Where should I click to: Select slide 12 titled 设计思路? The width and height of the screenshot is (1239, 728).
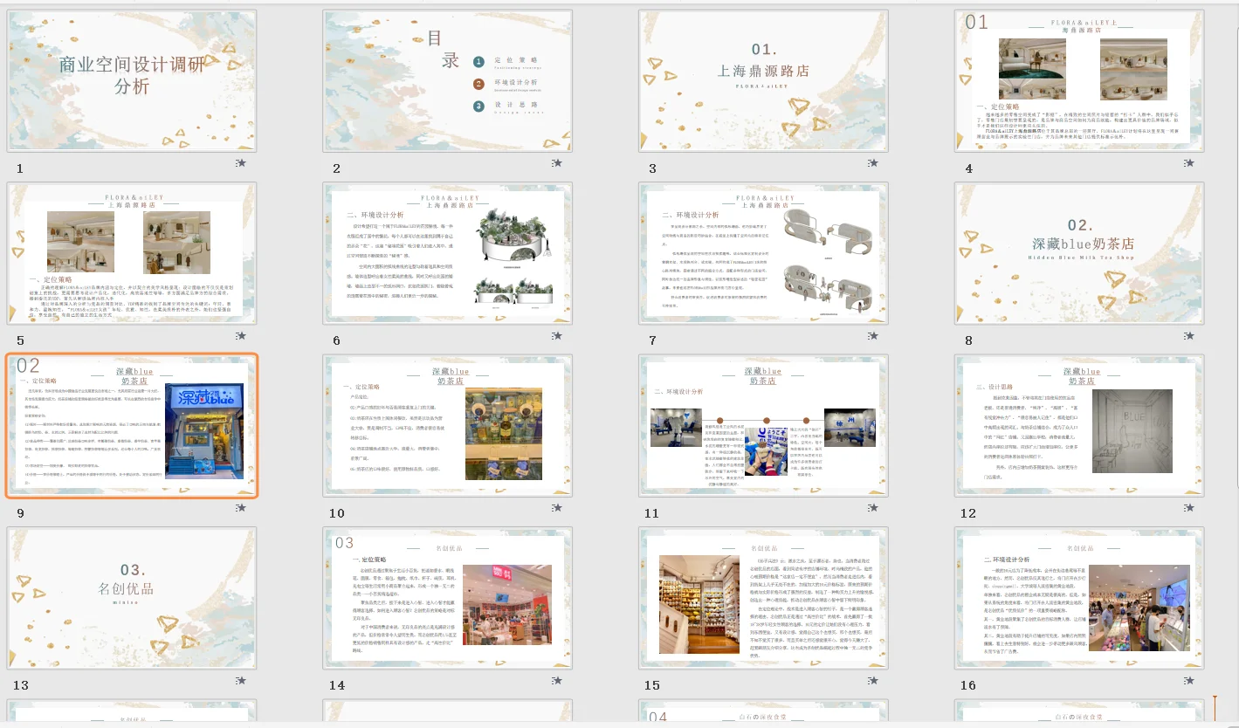pyautogui.click(x=1077, y=425)
